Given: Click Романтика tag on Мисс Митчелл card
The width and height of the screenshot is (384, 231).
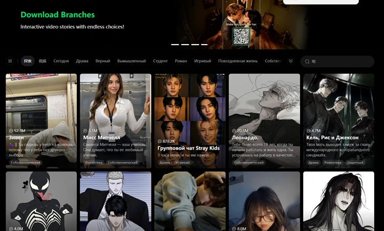Looking at the screenshot, I should click(x=94, y=162).
